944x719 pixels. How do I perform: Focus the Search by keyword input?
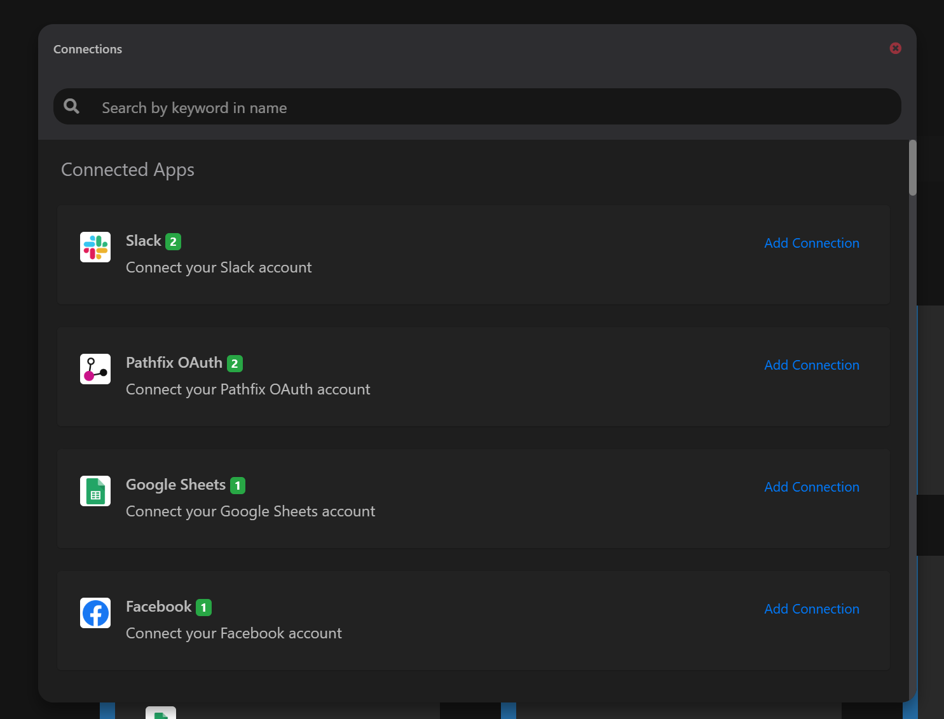coord(477,107)
